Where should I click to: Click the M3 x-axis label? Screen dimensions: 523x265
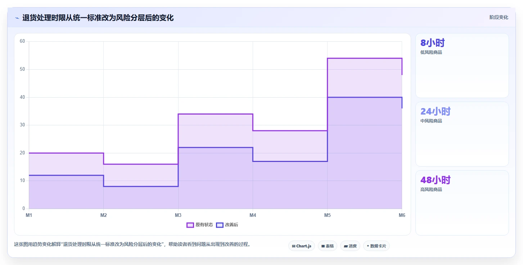click(x=178, y=215)
